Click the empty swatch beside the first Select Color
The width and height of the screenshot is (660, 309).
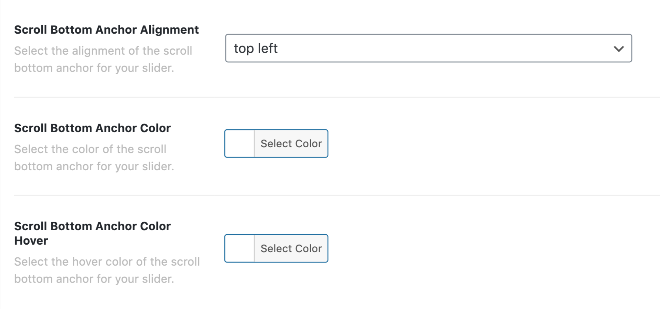coord(239,143)
